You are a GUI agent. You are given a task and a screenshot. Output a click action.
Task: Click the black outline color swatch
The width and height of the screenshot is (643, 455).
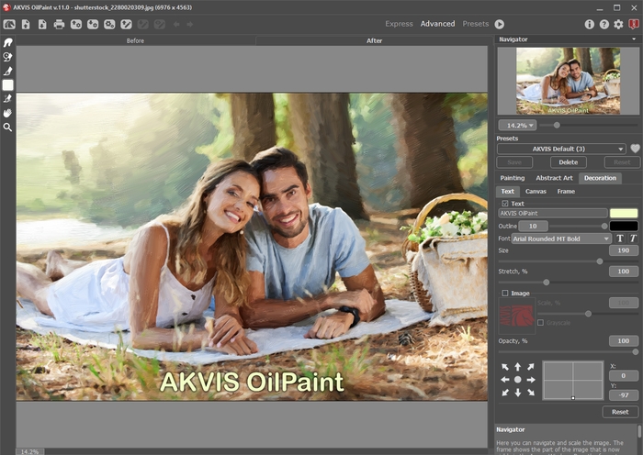coord(624,226)
